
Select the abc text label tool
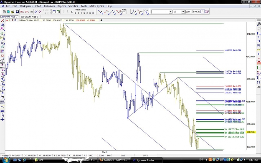point(3,111)
